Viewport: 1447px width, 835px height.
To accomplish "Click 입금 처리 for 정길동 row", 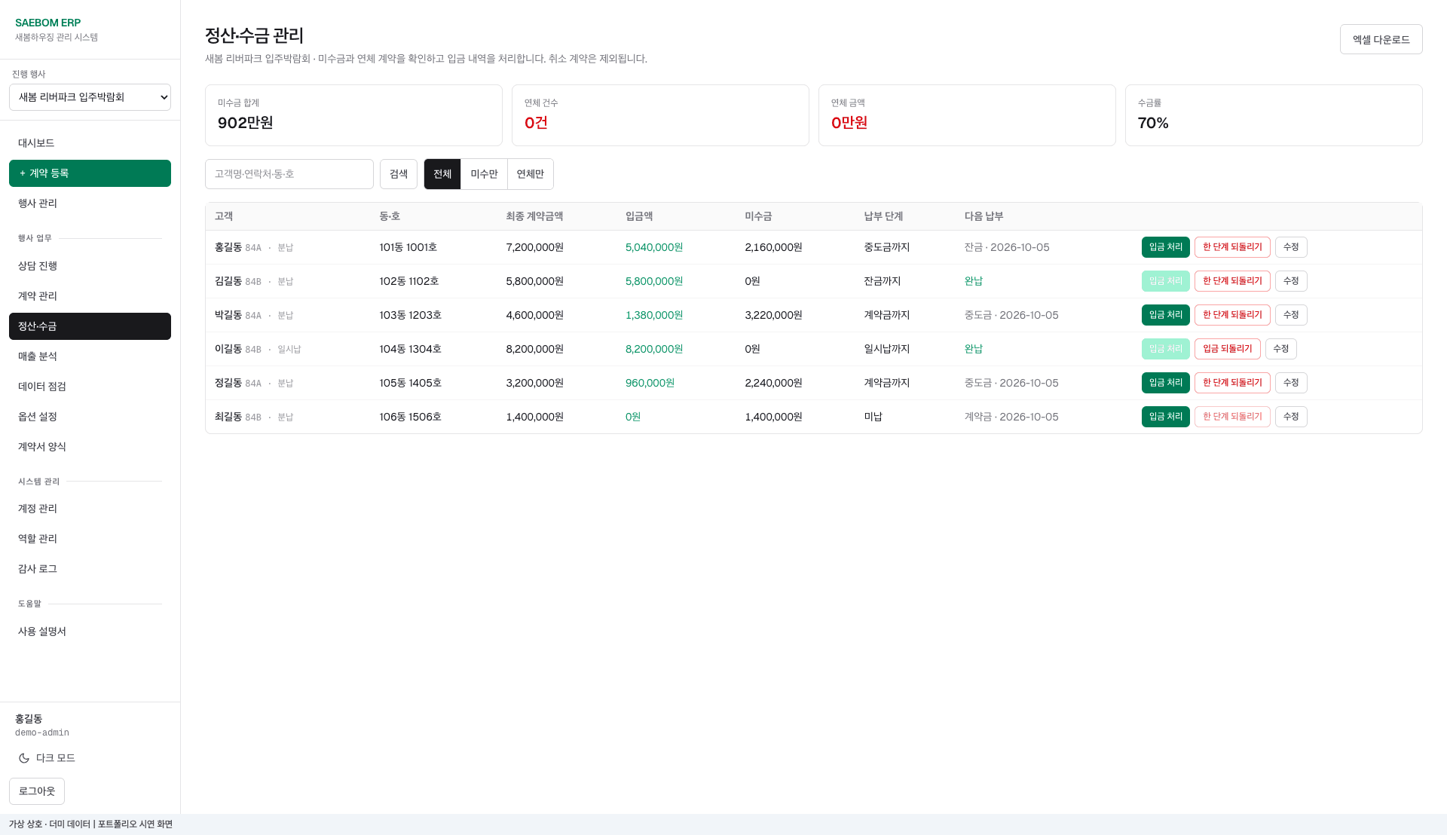I will pos(1165,383).
